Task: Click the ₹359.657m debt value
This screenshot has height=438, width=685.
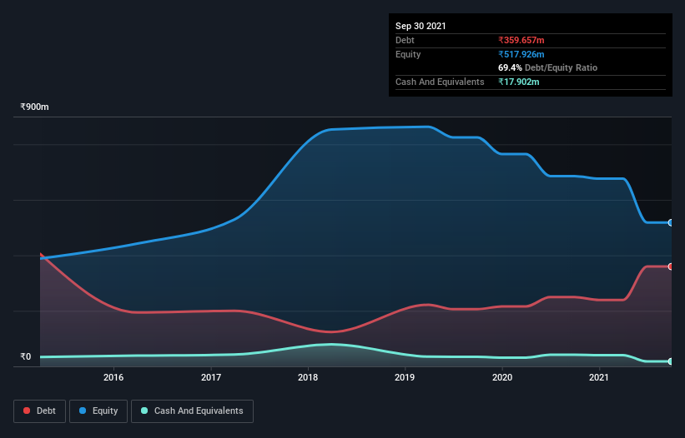Action: coord(521,40)
